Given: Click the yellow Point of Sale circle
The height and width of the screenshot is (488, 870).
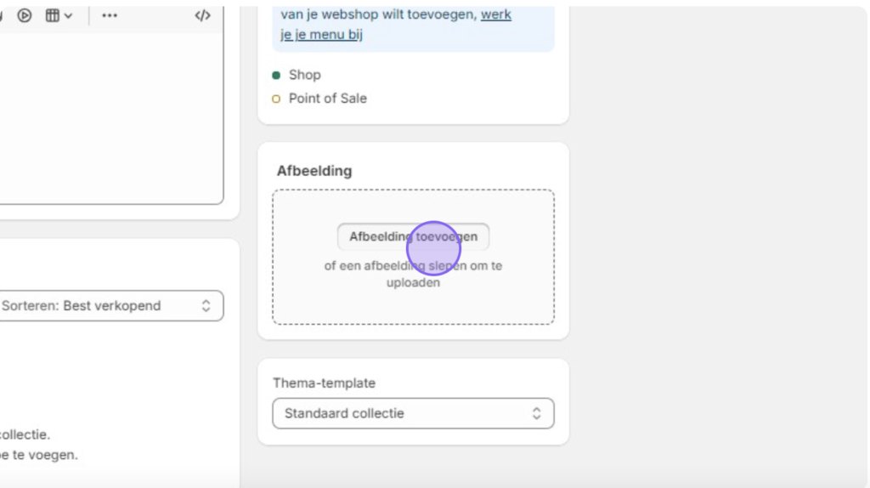Looking at the screenshot, I should 276,99.
